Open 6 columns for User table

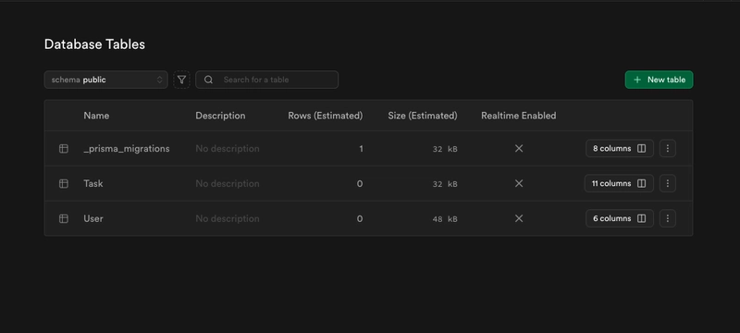[x=619, y=218]
